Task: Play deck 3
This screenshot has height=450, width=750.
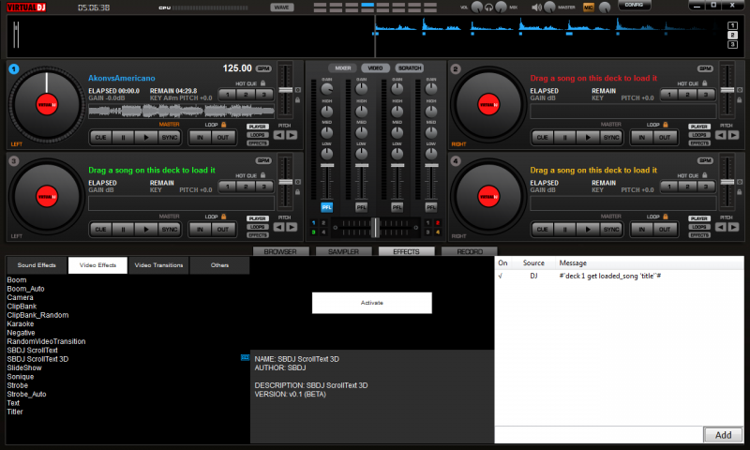Action: pyautogui.click(x=146, y=230)
